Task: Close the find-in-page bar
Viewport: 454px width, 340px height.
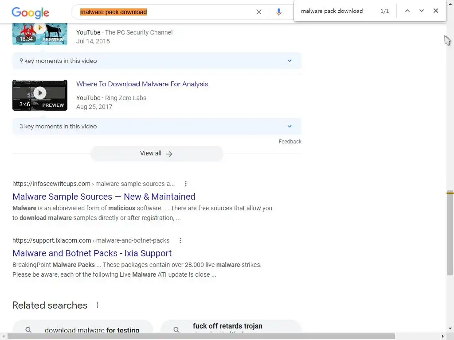Action: 436,11
